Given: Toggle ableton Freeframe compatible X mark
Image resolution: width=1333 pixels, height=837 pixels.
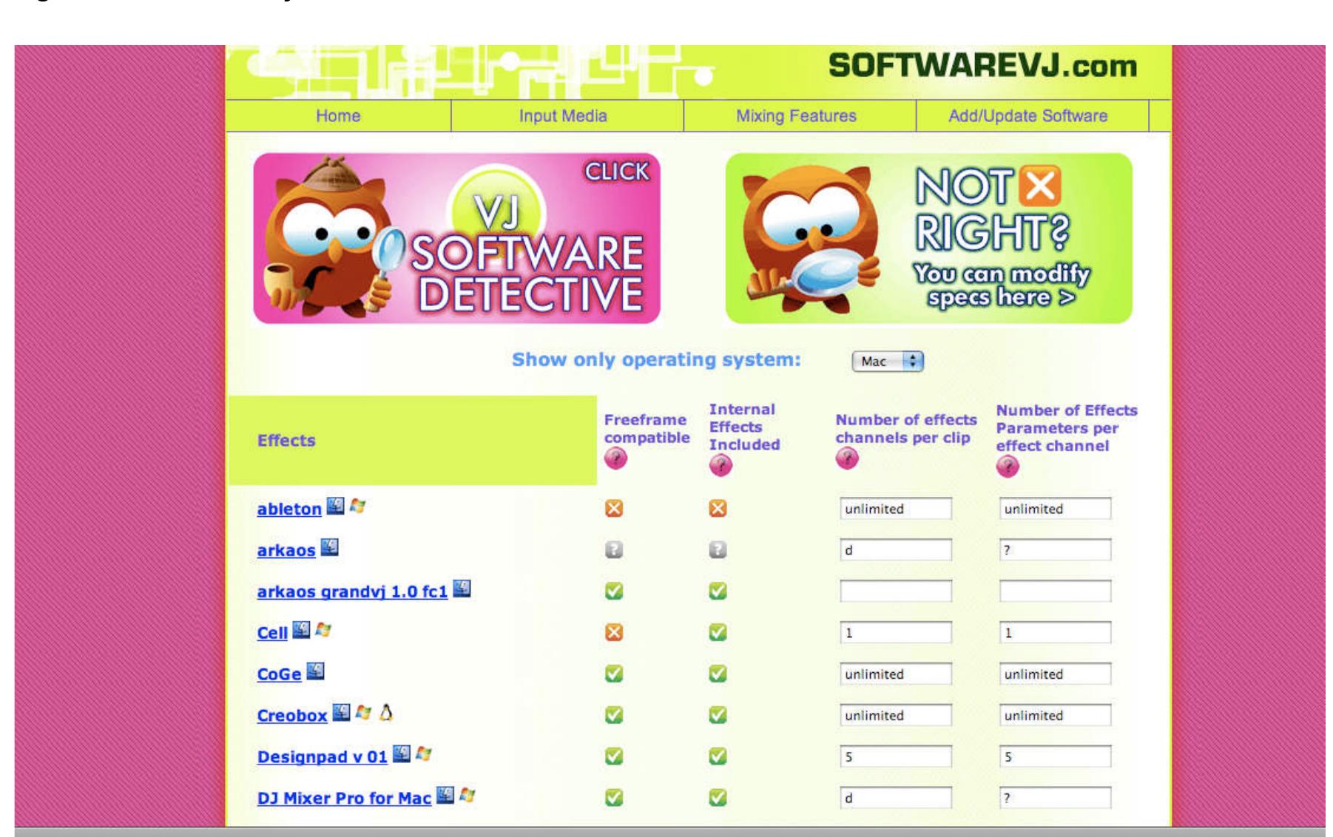Looking at the screenshot, I should 614,509.
